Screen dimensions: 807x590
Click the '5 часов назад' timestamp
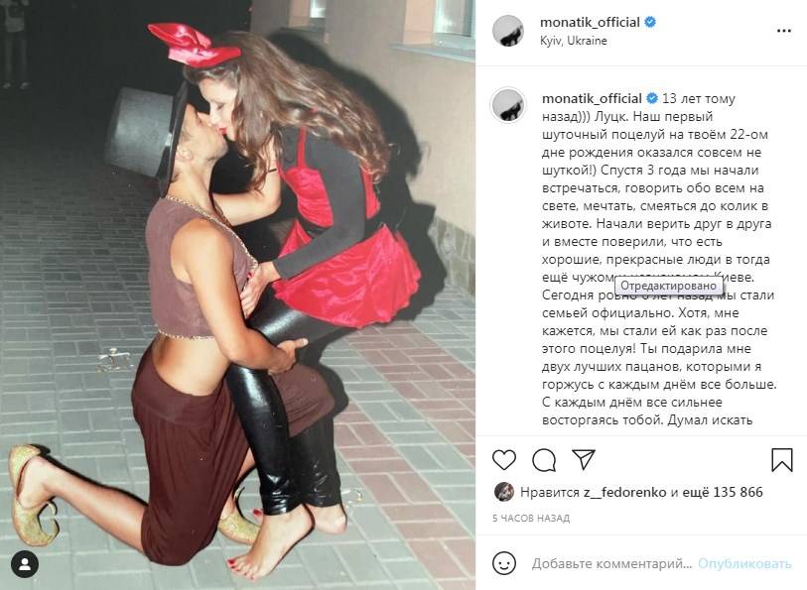click(531, 518)
